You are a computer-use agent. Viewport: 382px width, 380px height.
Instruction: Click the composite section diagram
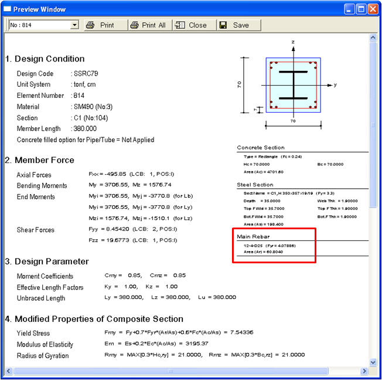point(293,85)
